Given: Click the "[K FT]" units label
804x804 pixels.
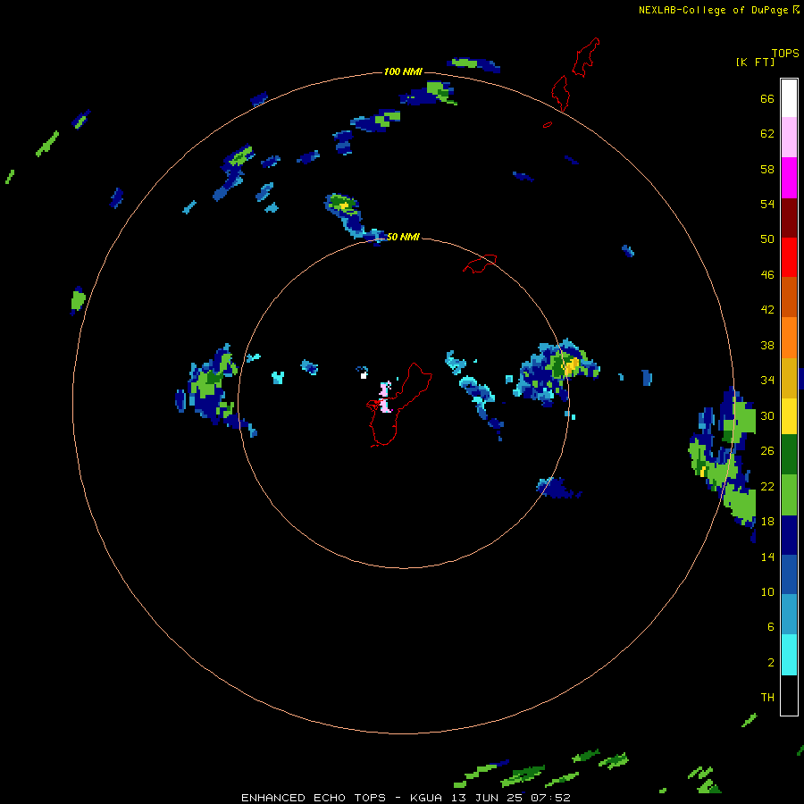Looking at the screenshot, I should click(755, 62).
